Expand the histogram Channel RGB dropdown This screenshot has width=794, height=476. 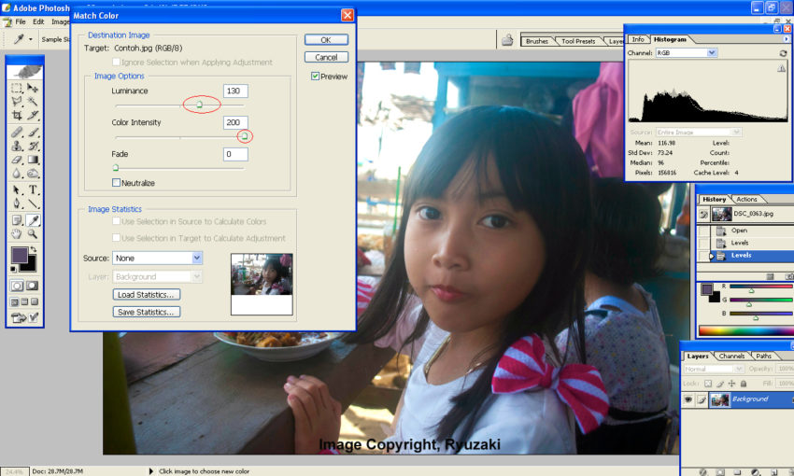(x=685, y=53)
